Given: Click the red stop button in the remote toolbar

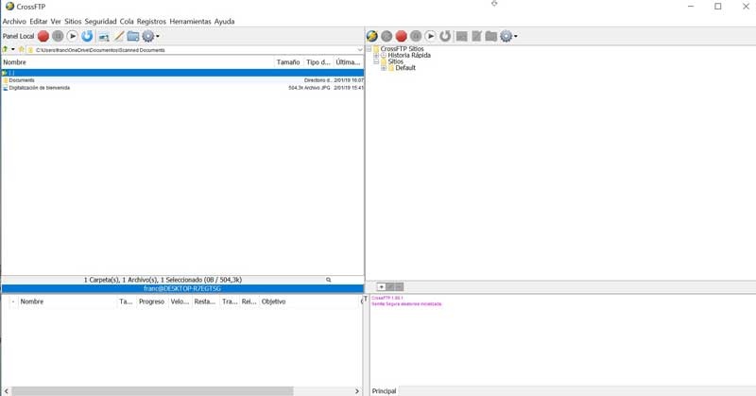Looking at the screenshot, I should (401, 36).
